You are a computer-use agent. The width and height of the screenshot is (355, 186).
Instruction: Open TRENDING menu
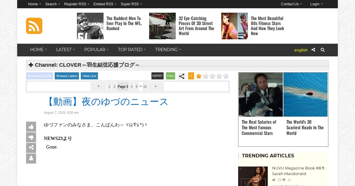point(168,50)
